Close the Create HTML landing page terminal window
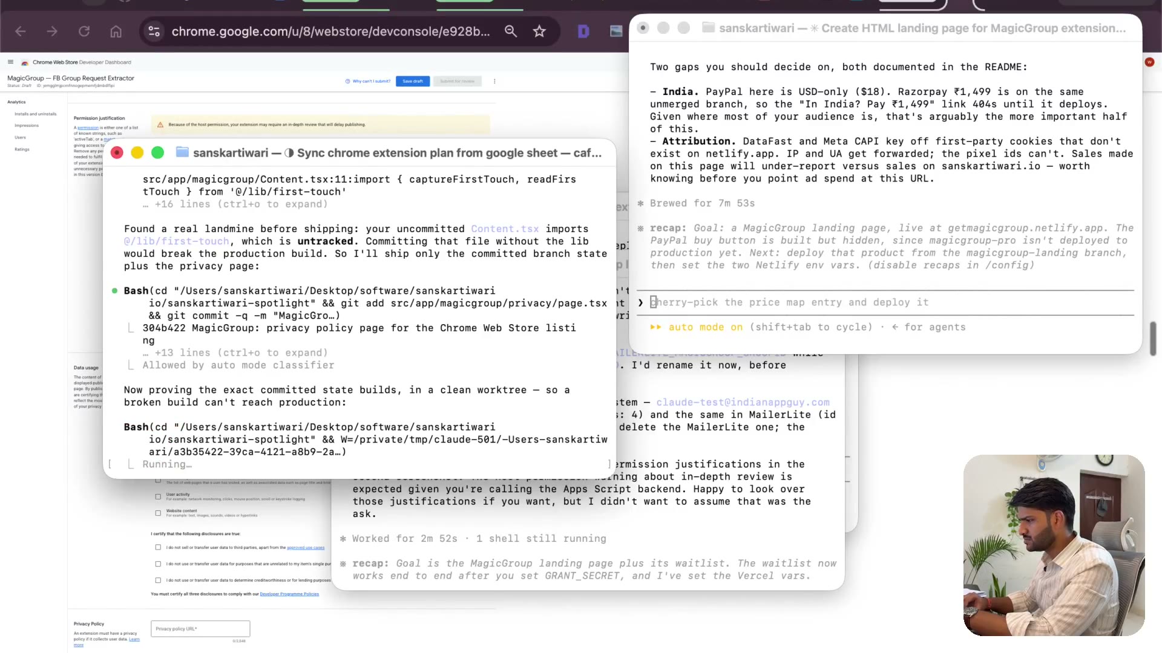Viewport: 1162px width, 653px height. tap(643, 28)
